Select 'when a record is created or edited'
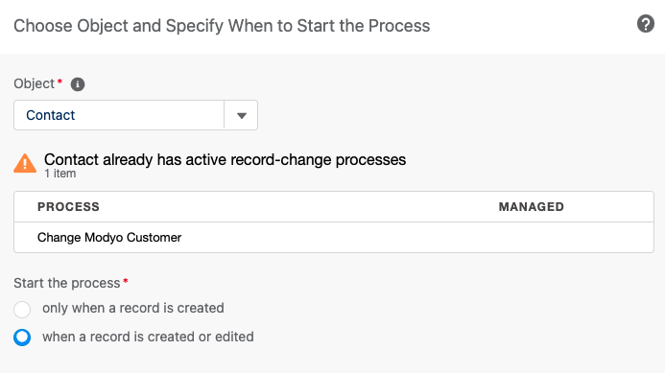The height and width of the screenshot is (373, 665). pyautogui.click(x=22, y=338)
